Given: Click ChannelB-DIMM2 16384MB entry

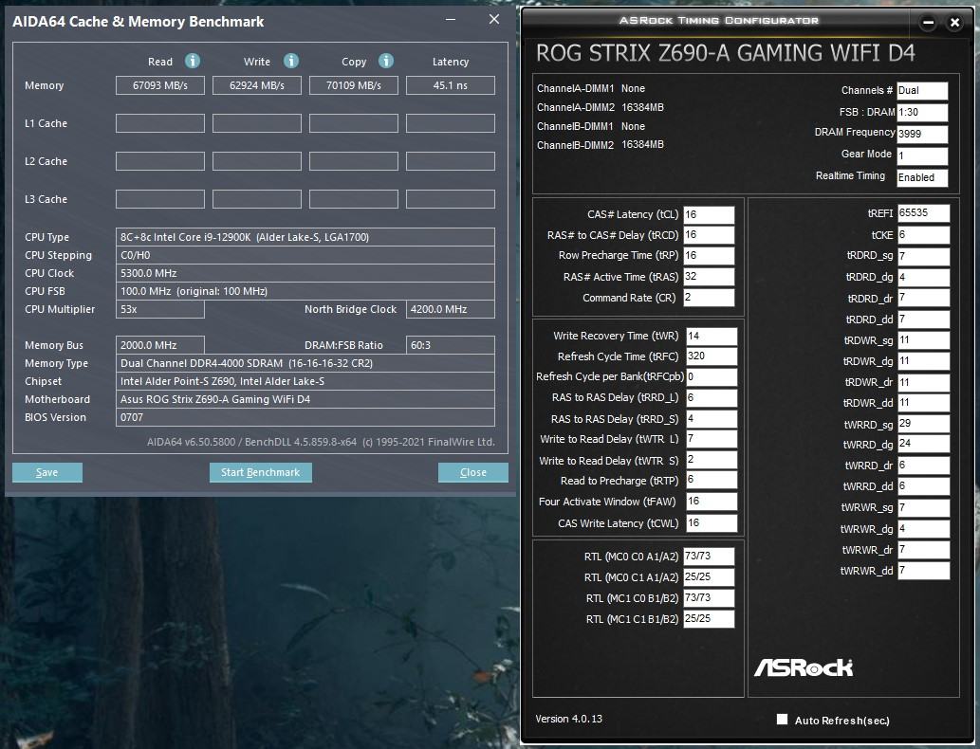Looking at the screenshot, I should (600, 145).
